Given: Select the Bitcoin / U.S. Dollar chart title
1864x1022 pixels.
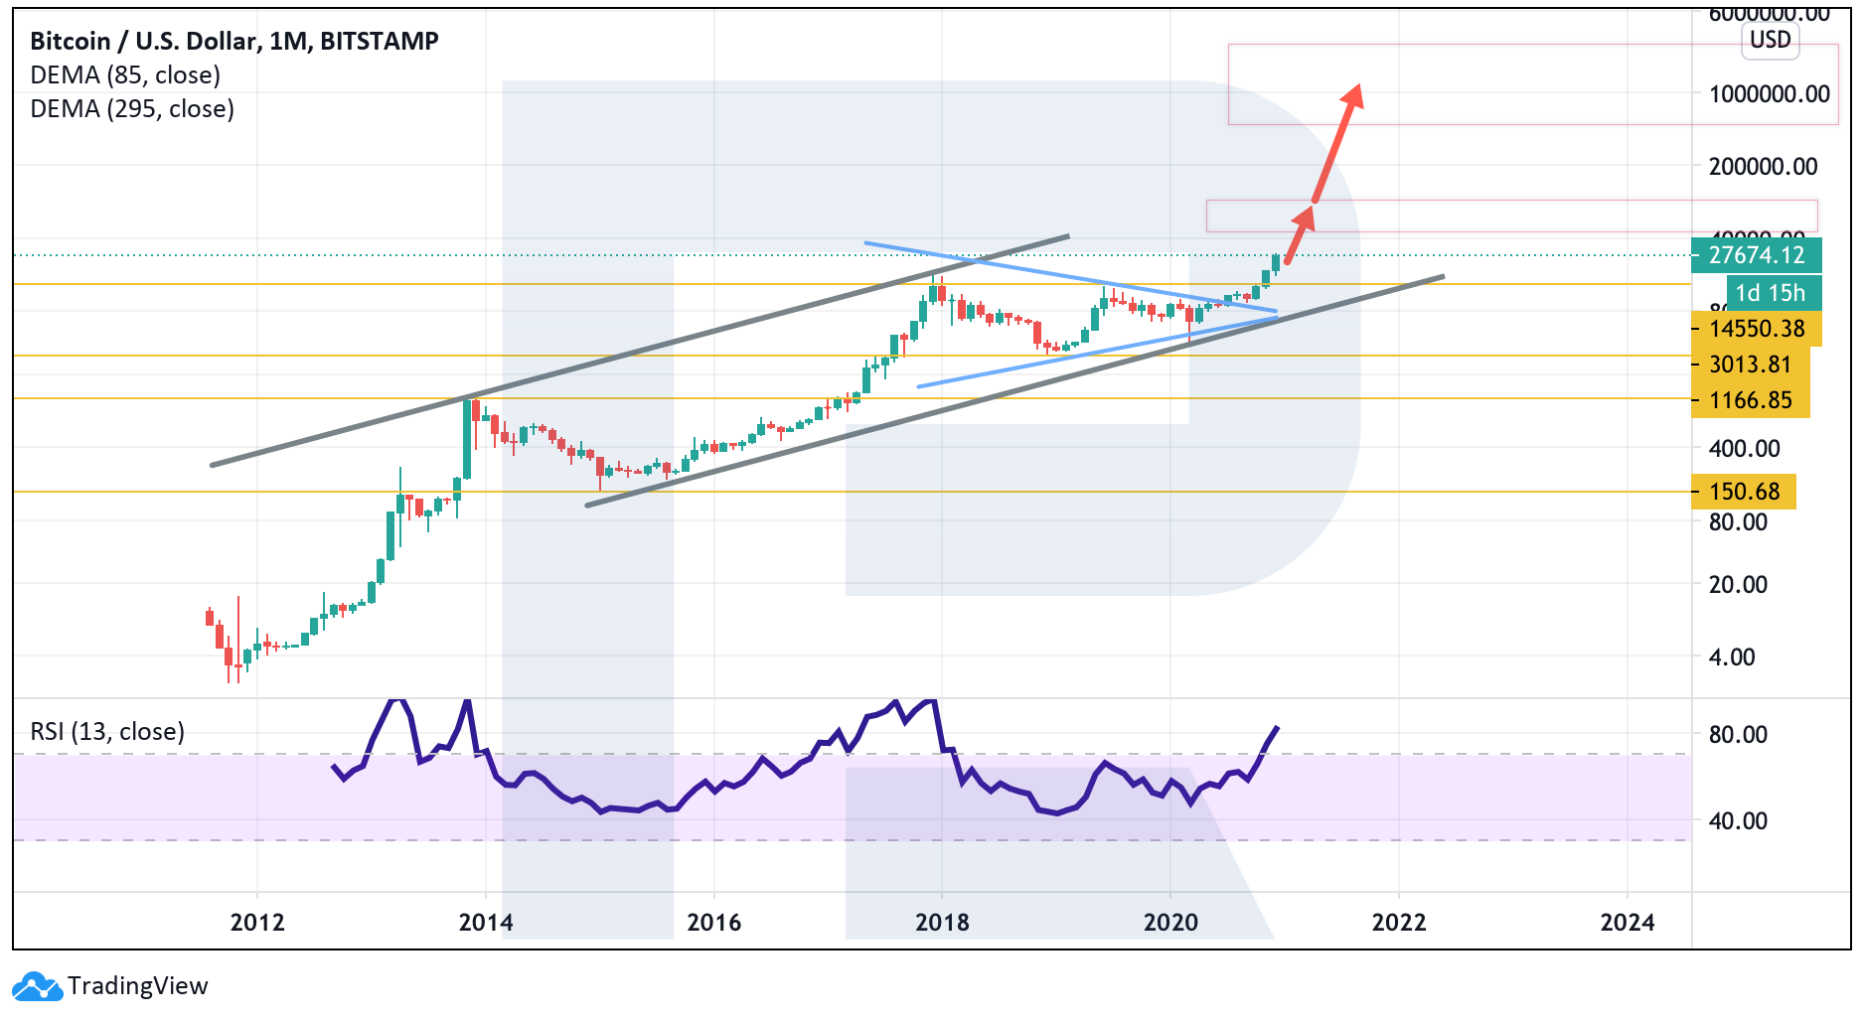Looking at the screenshot, I should click(x=234, y=41).
